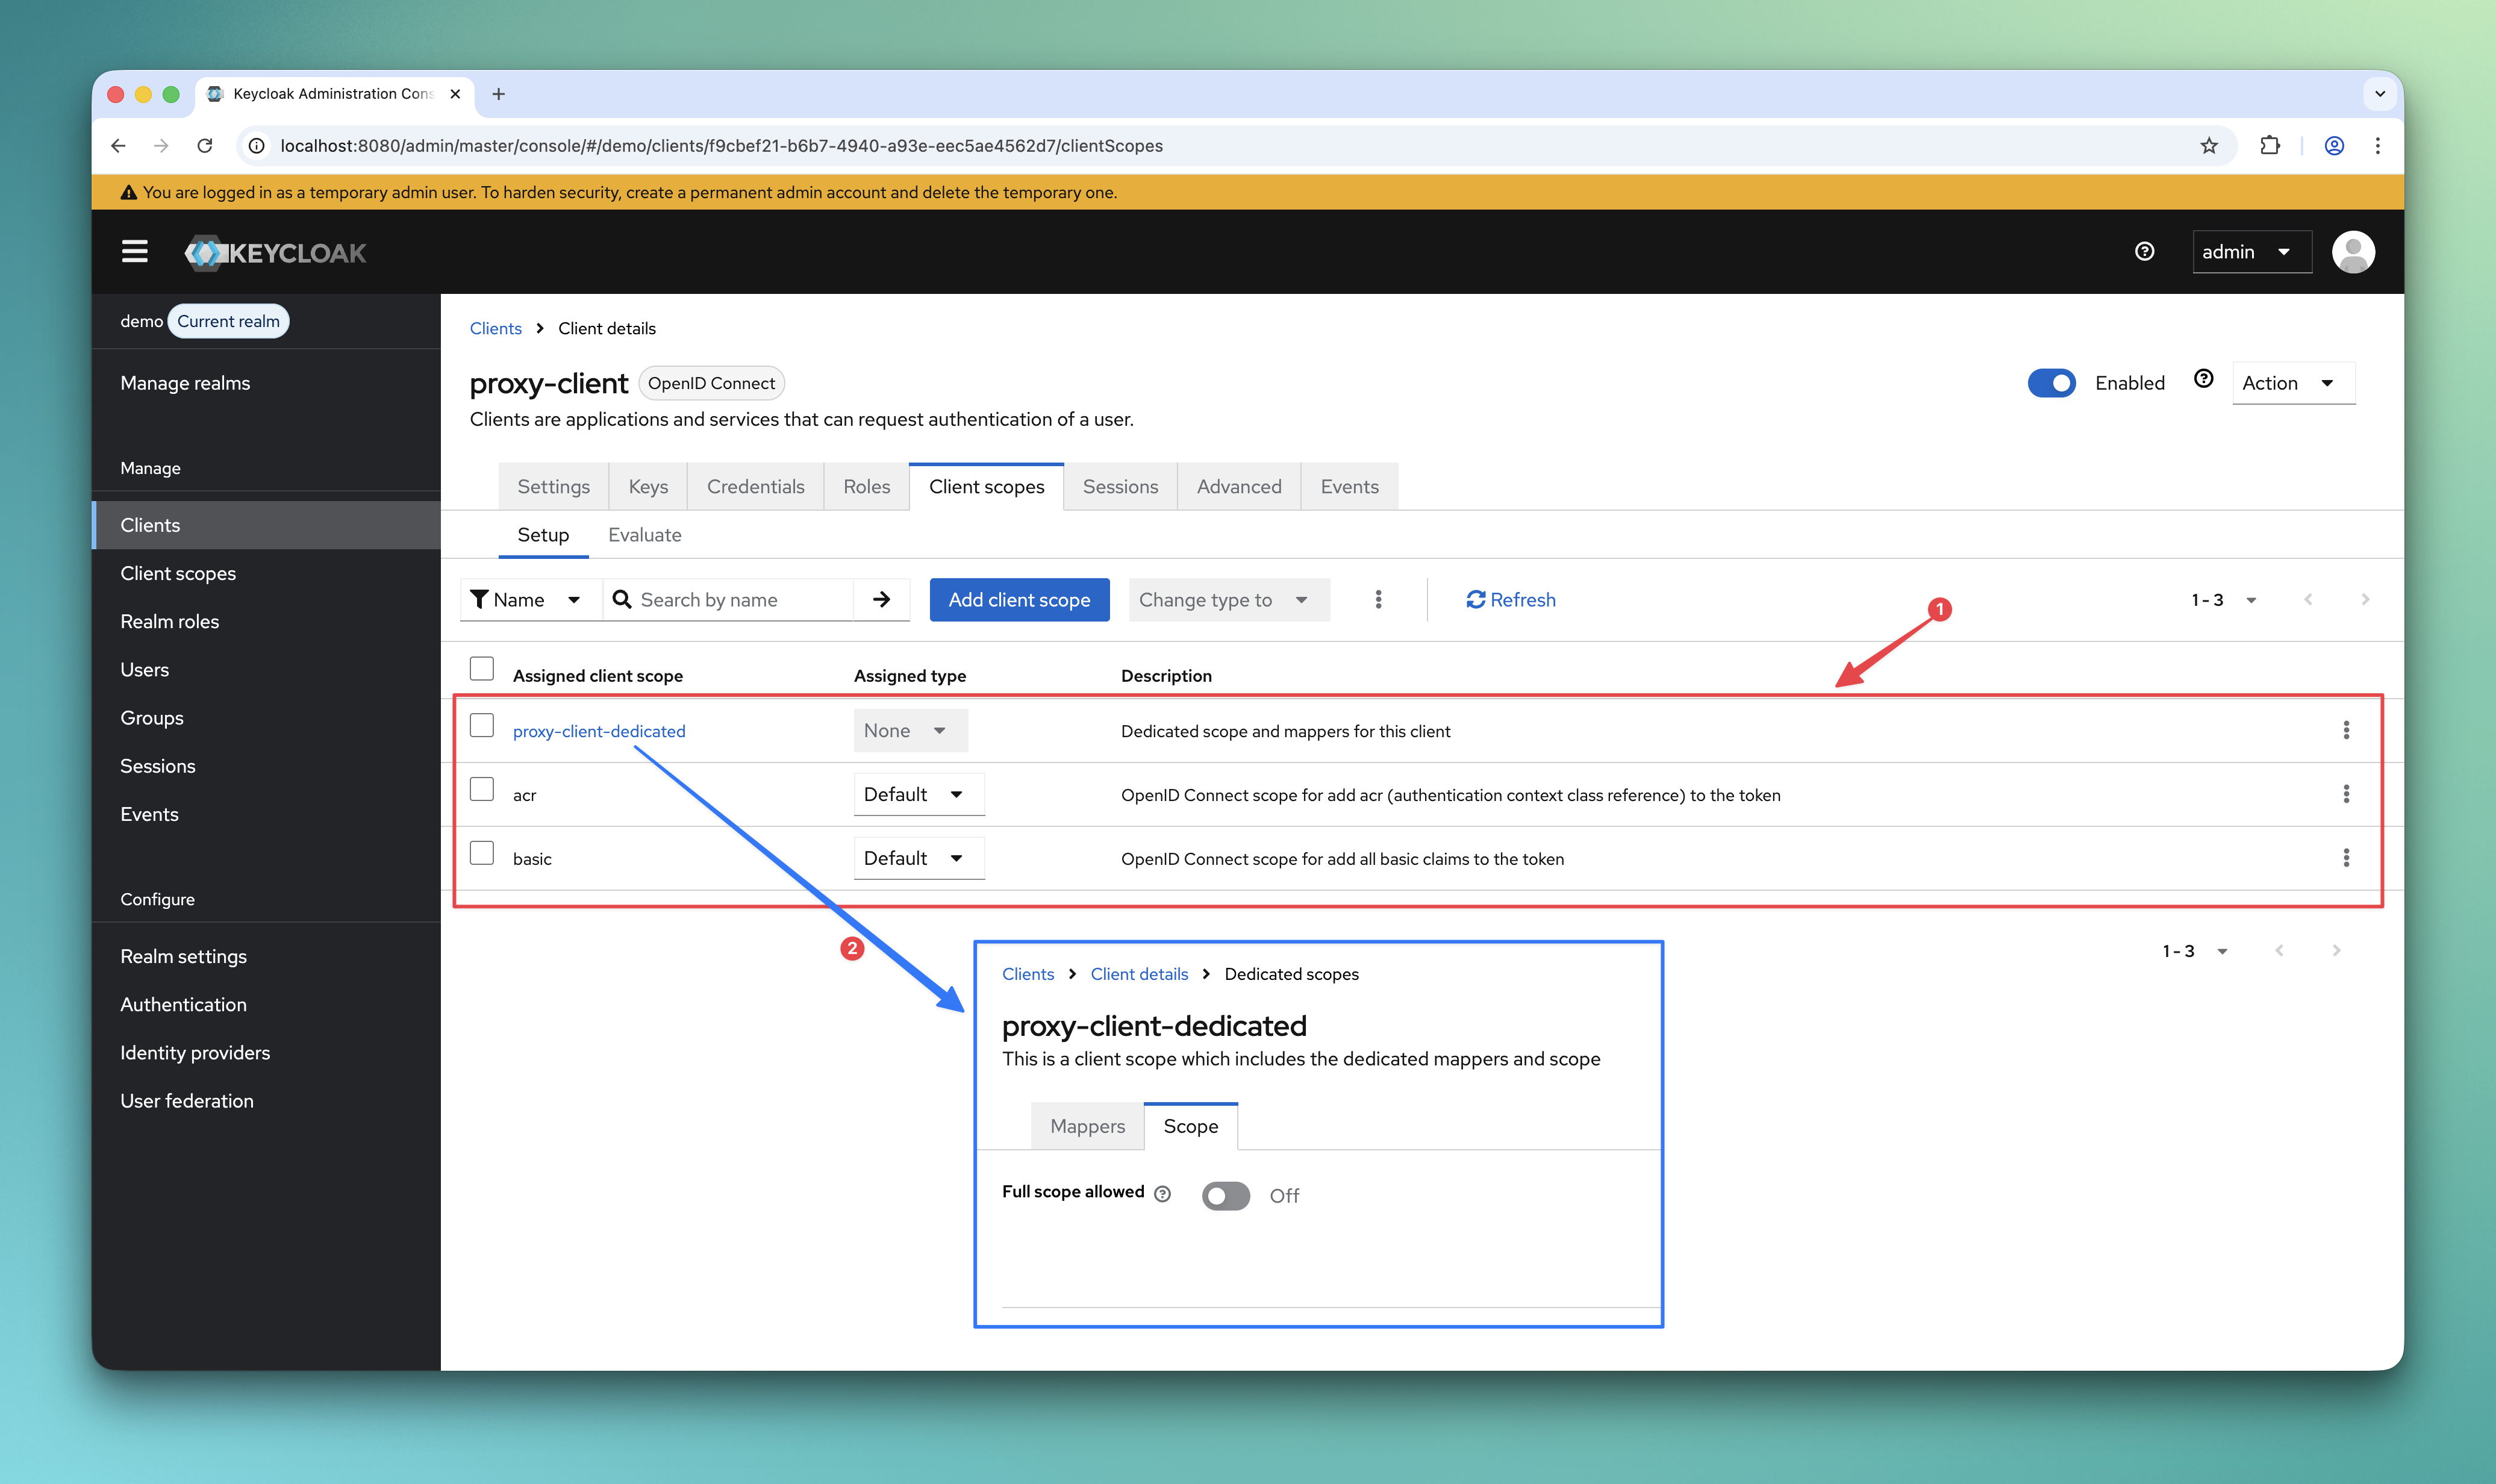
Task: Go to previous page in top pagination
Action: click(2308, 599)
